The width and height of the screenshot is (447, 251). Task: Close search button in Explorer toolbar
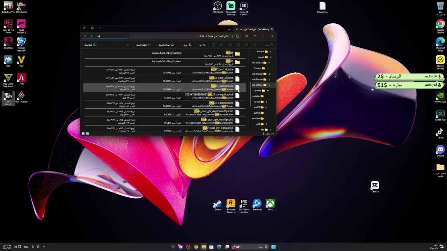tap(144, 45)
